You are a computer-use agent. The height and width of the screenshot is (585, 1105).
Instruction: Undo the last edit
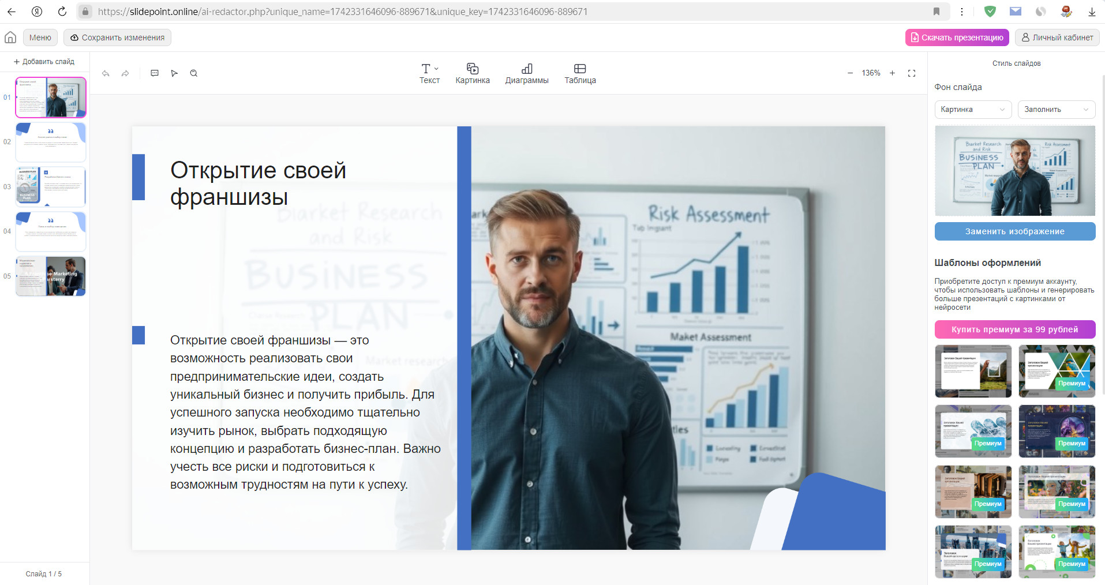pyautogui.click(x=106, y=73)
